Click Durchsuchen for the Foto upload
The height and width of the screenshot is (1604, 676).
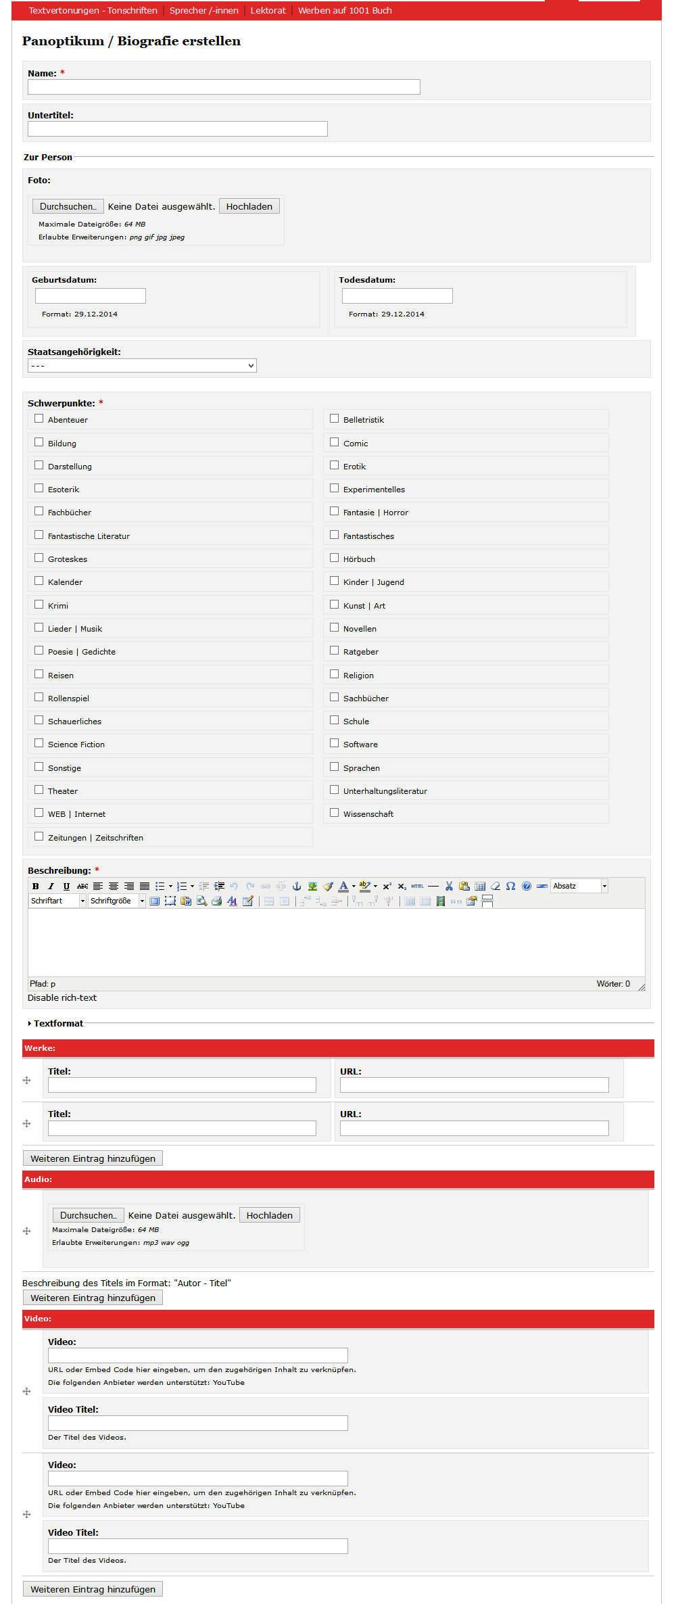[x=68, y=206]
